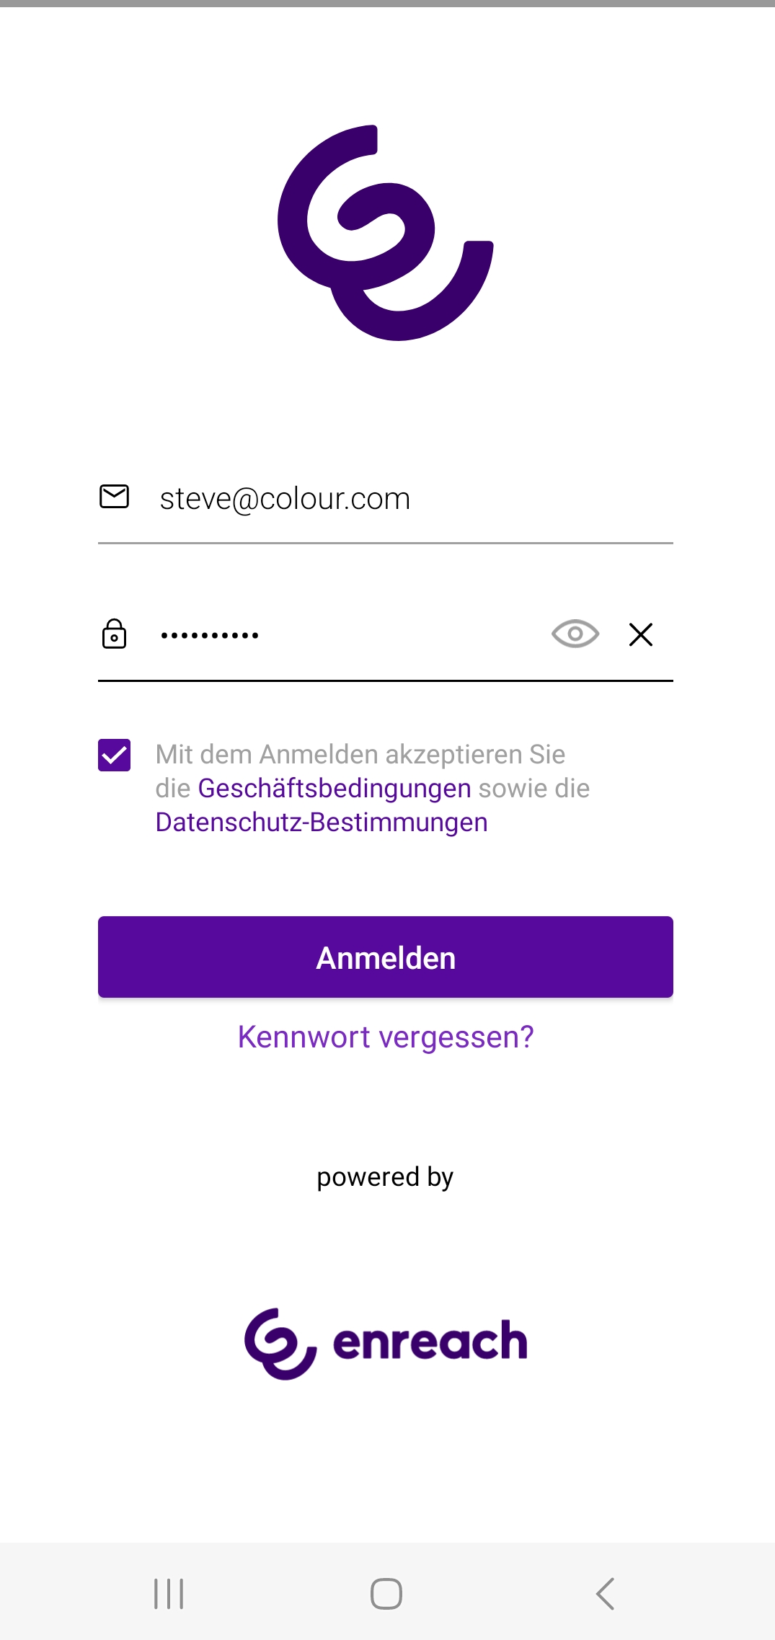The image size is (775, 1640).
Task: Uncheck the terms acceptance checkbox
Action: pos(115,755)
